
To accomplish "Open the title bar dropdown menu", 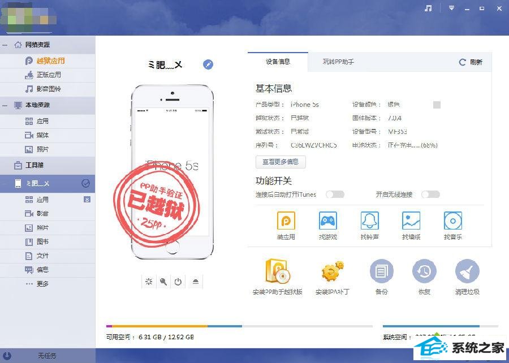I will coord(451,8).
